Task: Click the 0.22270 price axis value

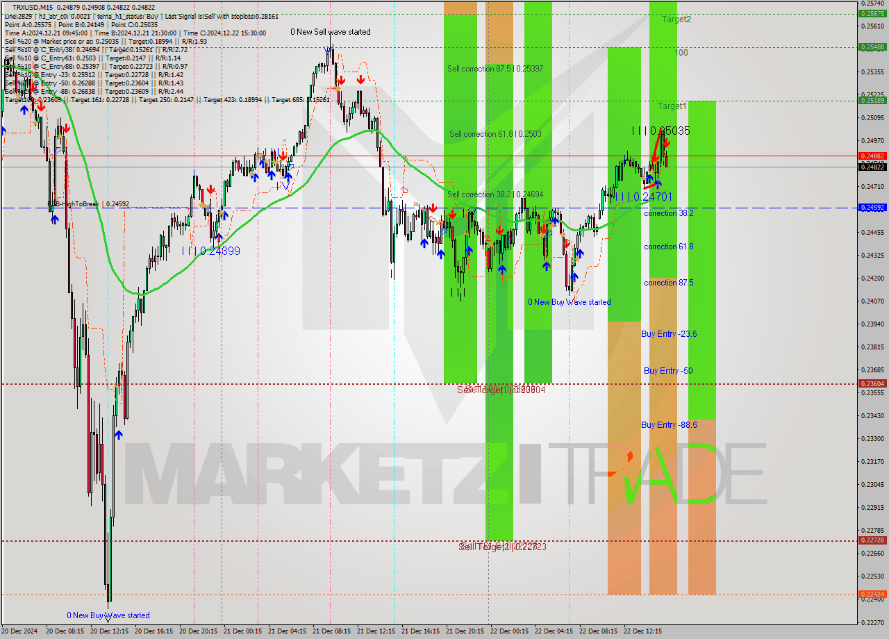Action: tap(872, 622)
